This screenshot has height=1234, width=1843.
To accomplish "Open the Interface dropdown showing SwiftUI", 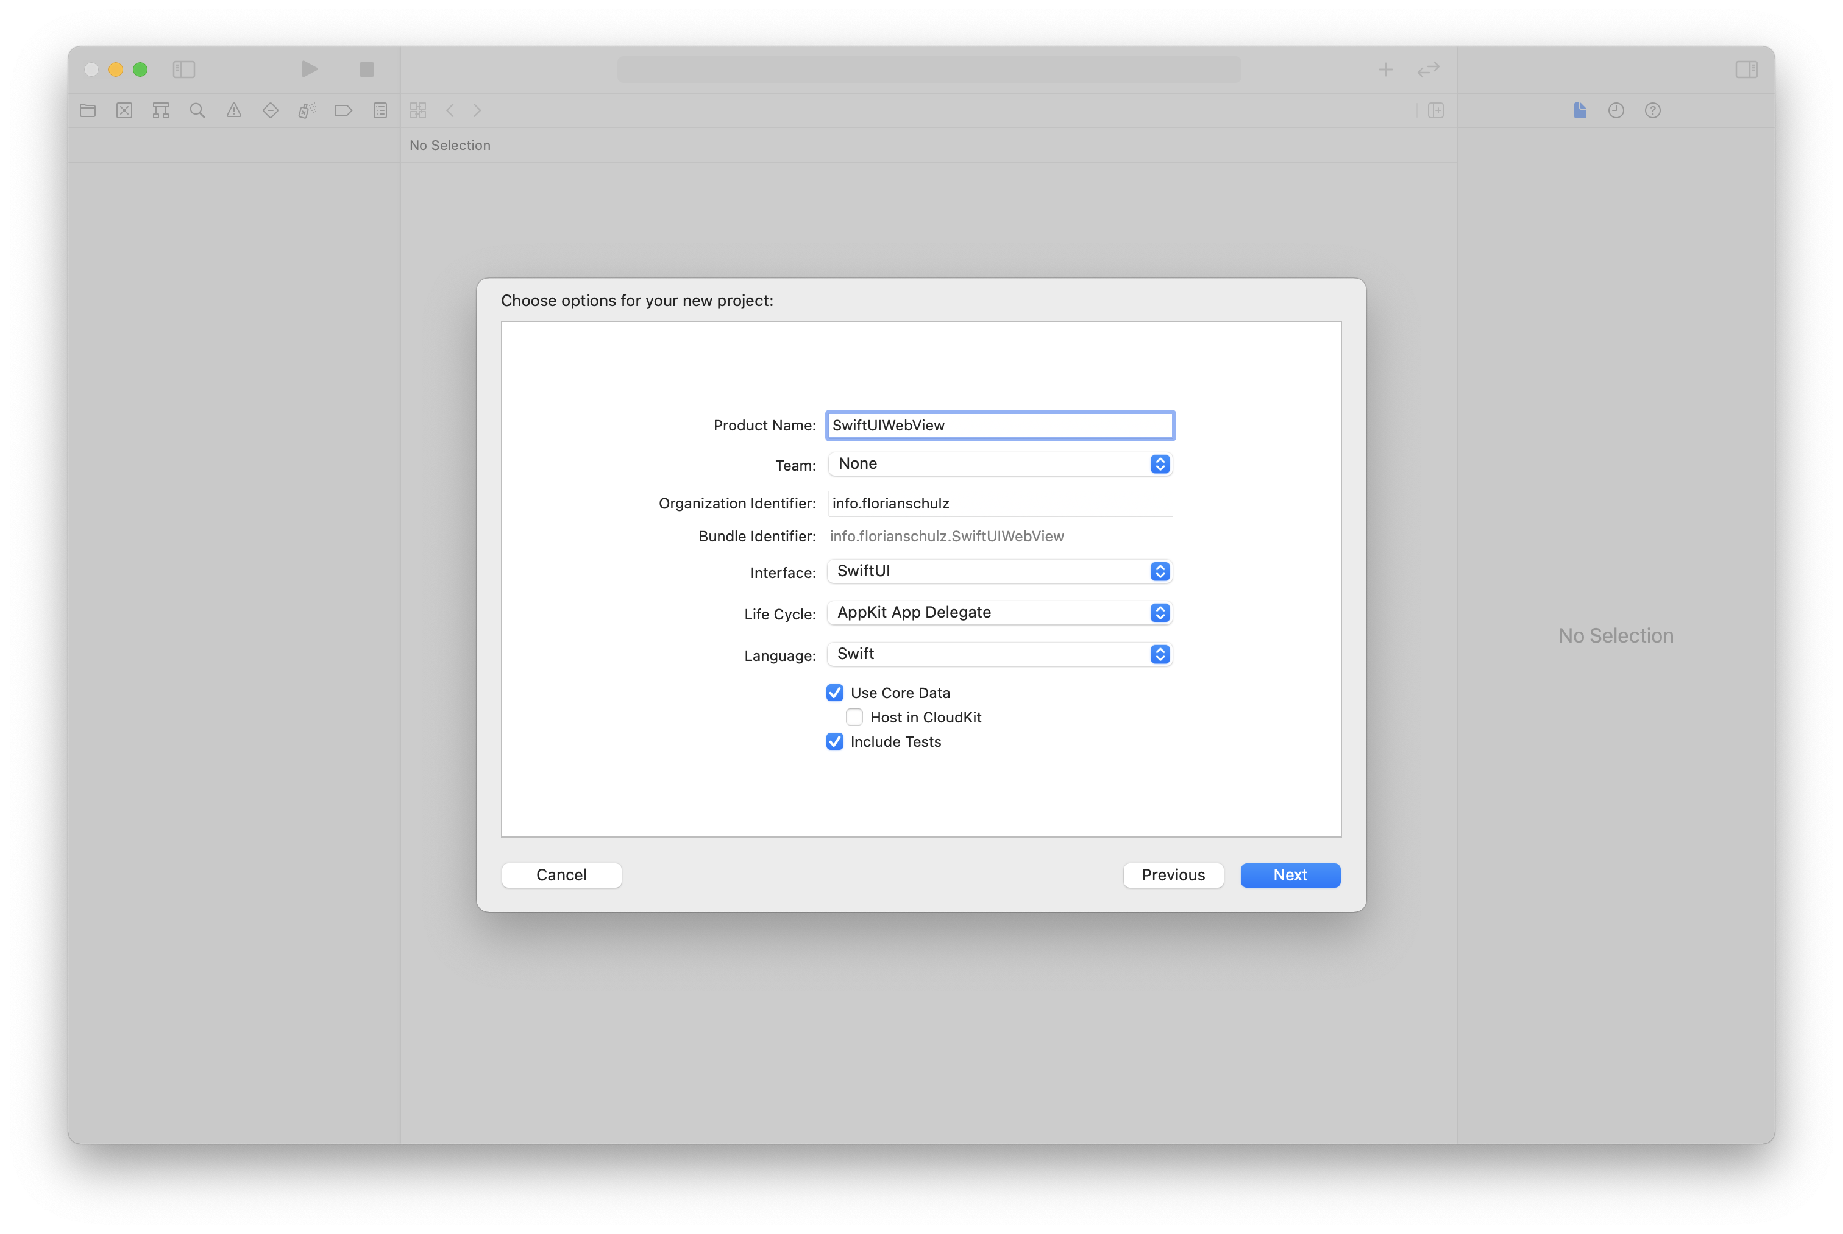I will click(x=1000, y=571).
